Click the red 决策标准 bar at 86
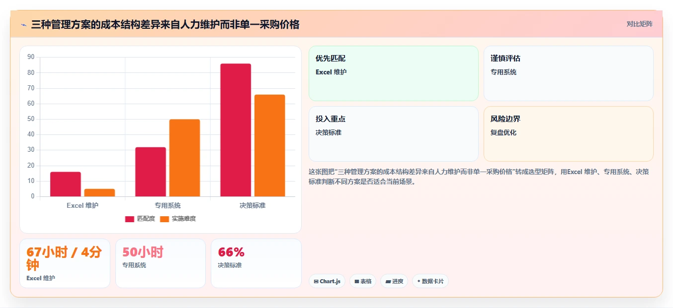 coord(236,130)
